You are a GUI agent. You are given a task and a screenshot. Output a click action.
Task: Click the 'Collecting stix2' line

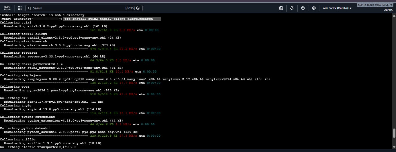[16, 23]
